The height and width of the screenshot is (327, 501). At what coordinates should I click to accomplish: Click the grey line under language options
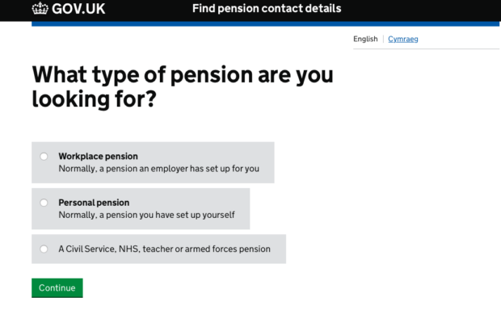coord(426,49)
